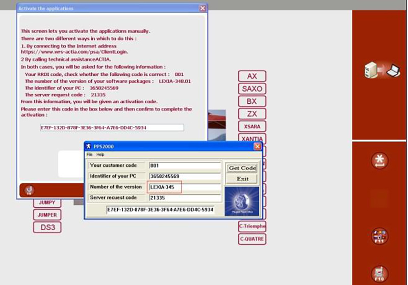Image resolution: width=408 pixels, height=285 pixels.
Task: Click the 'Server recuest code' label
Action: [x=113, y=197]
